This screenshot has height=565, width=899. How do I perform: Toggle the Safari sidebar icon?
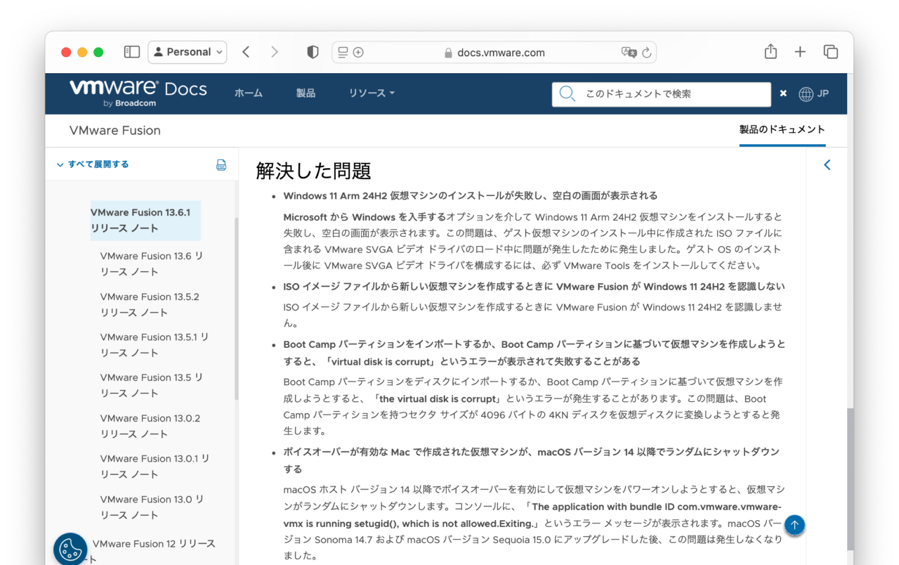[x=132, y=52]
